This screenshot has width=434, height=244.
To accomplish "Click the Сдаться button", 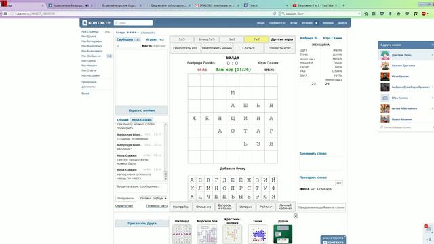I will 248,48.
